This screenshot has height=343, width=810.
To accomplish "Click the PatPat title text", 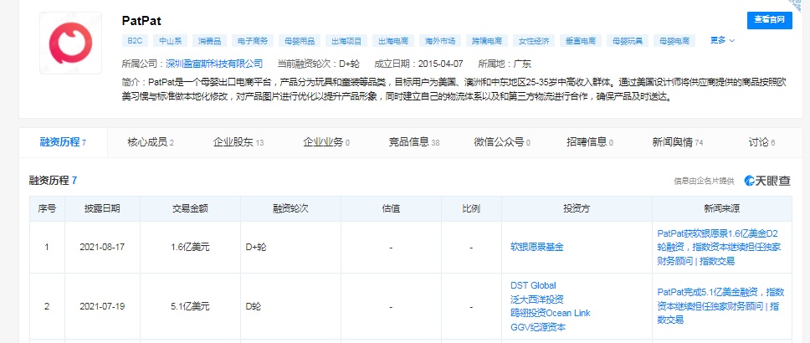I will click(x=141, y=20).
